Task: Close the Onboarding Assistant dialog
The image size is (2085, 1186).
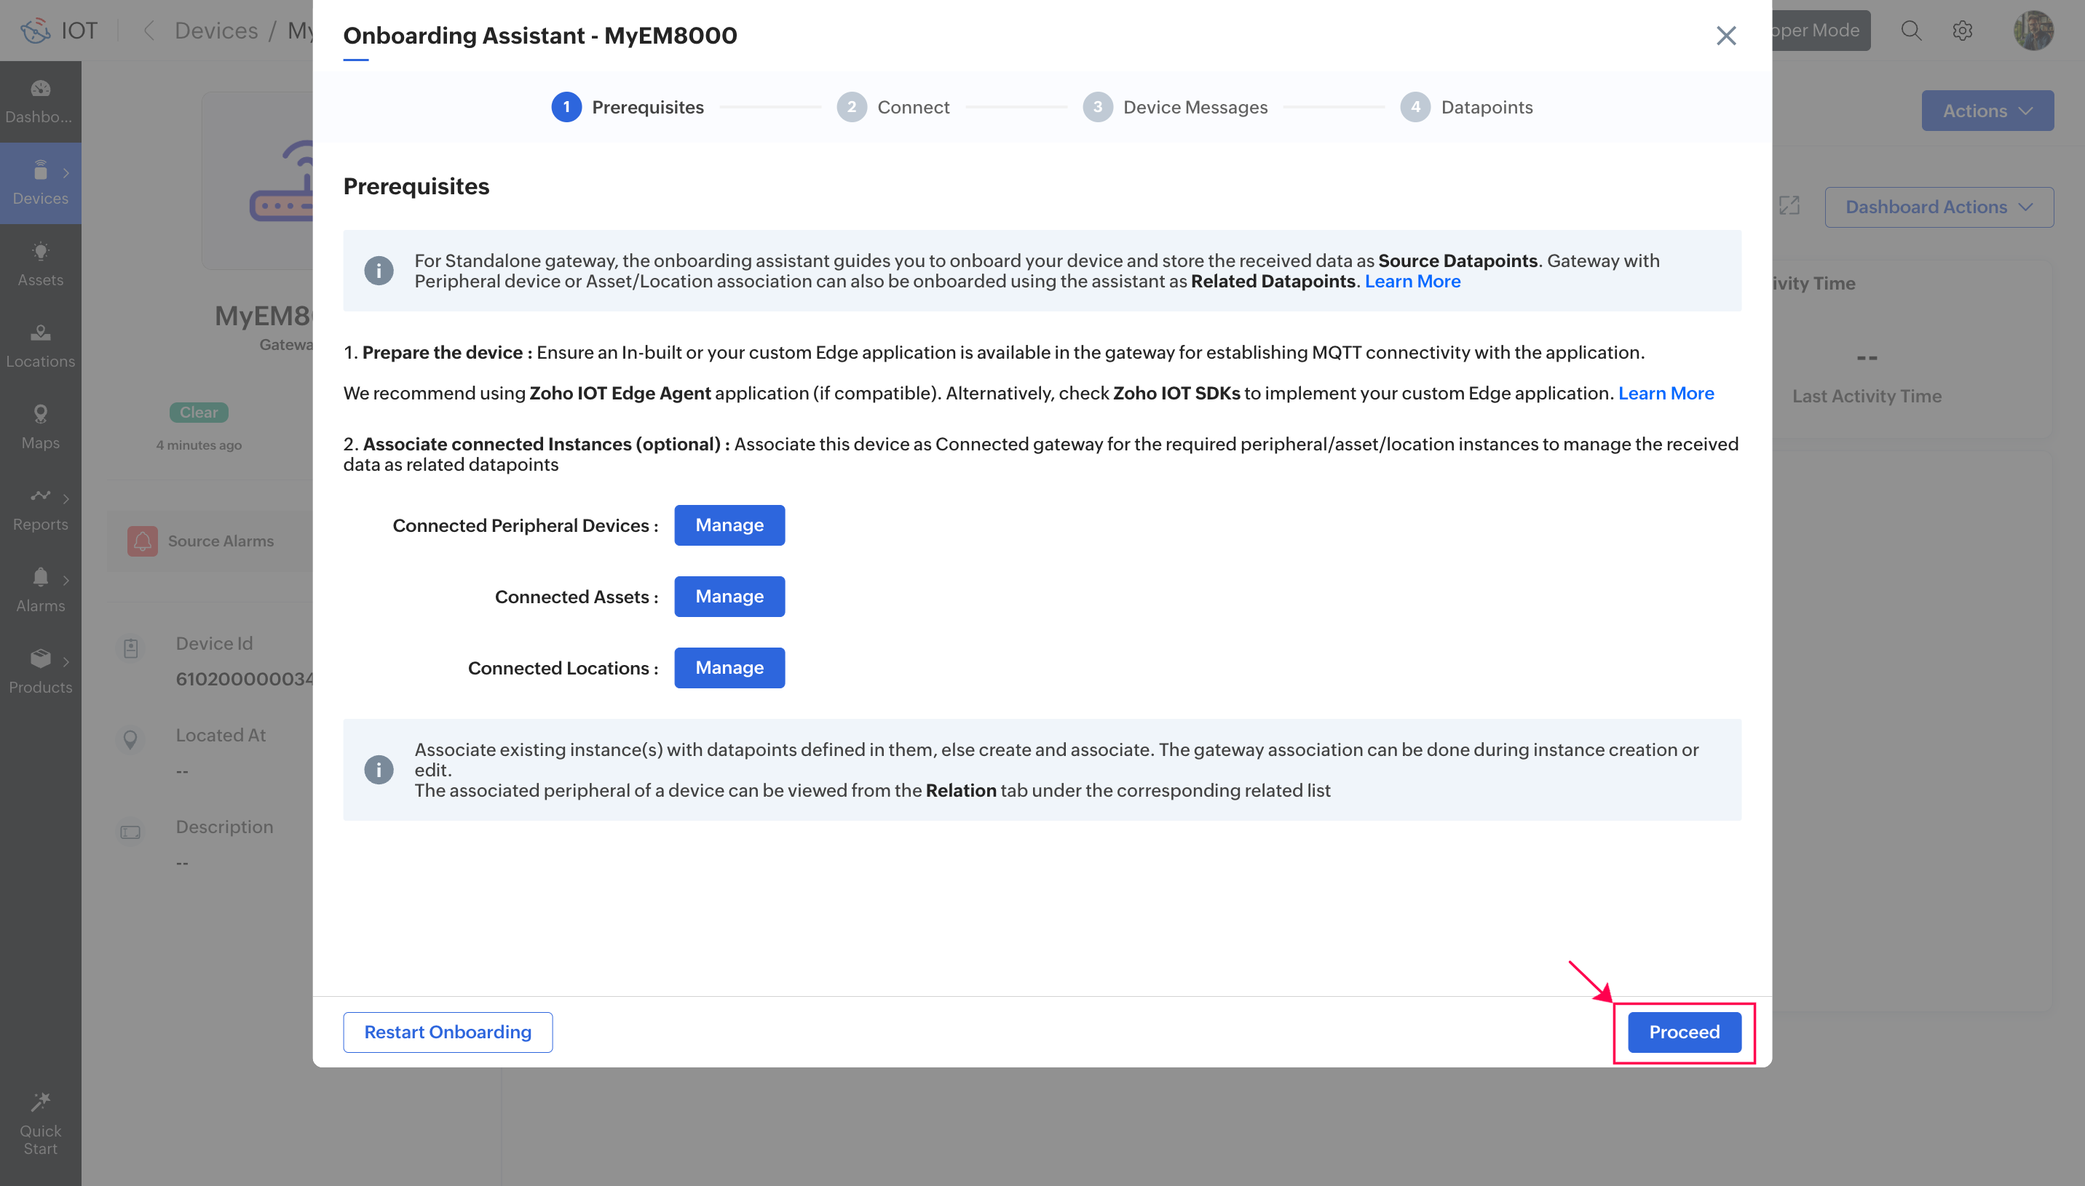Action: tap(1725, 36)
